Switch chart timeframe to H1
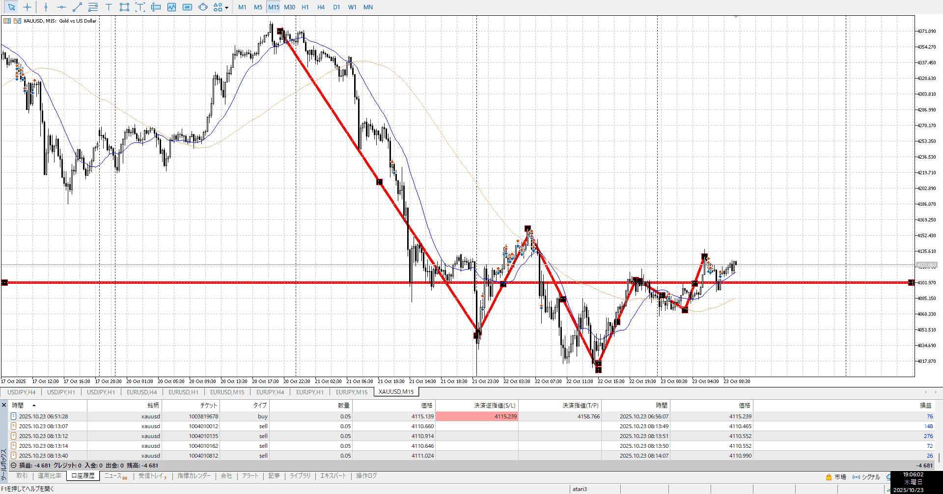This screenshot has height=494, width=943. tap(305, 7)
